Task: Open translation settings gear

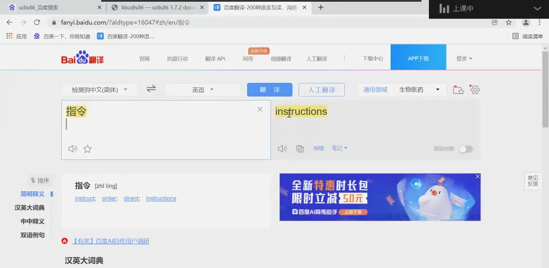Action: click(x=475, y=90)
